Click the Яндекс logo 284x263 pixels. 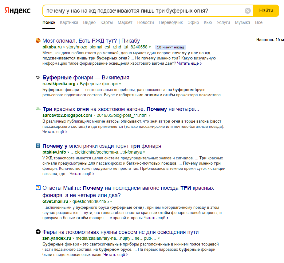pos(18,10)
